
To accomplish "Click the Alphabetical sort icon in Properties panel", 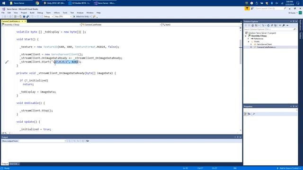I will click(249, 114).
